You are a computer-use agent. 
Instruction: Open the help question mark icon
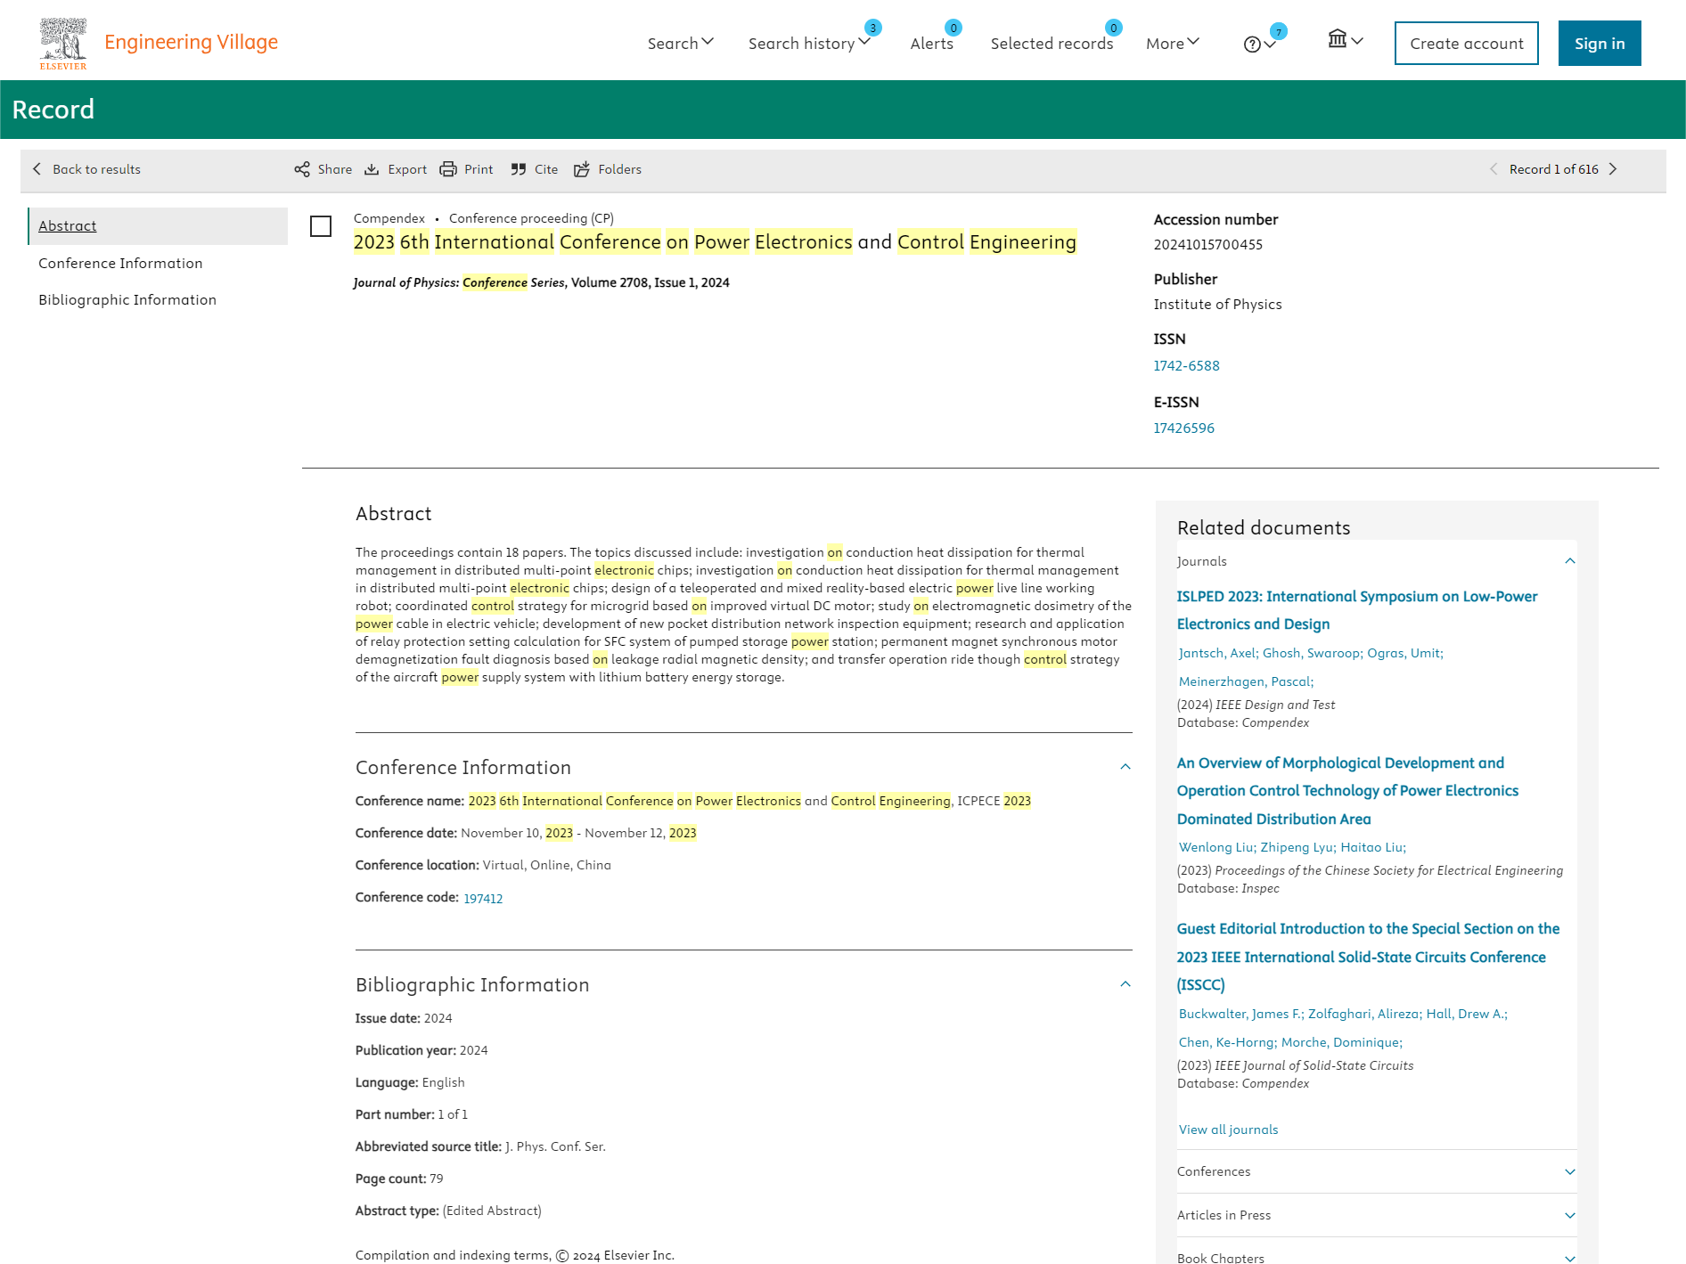1252,45
